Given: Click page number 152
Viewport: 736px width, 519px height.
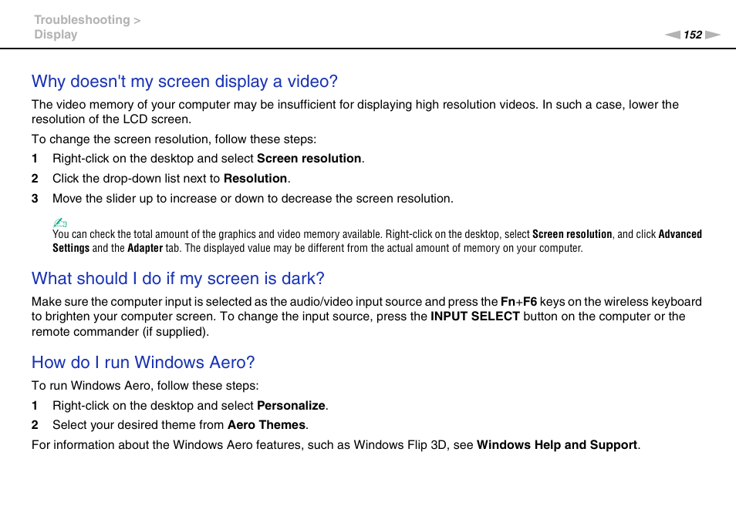Looking at the screenshot, I should [x=692, y=35].
